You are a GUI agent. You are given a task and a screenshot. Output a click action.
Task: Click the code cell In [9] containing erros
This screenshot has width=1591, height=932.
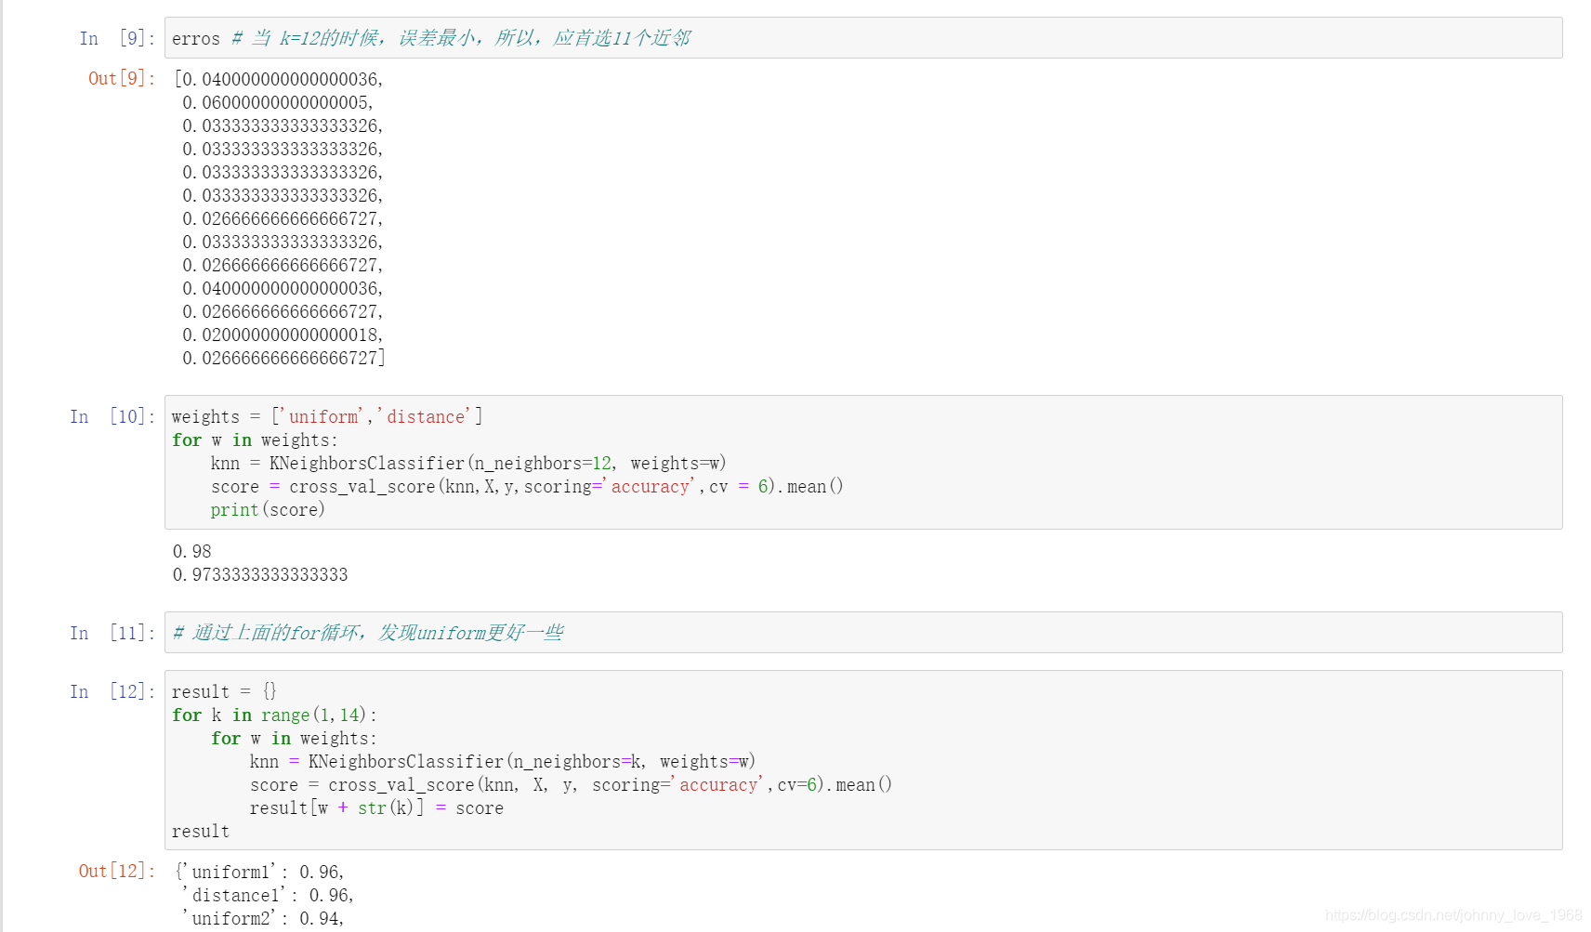tap(863, 38)
